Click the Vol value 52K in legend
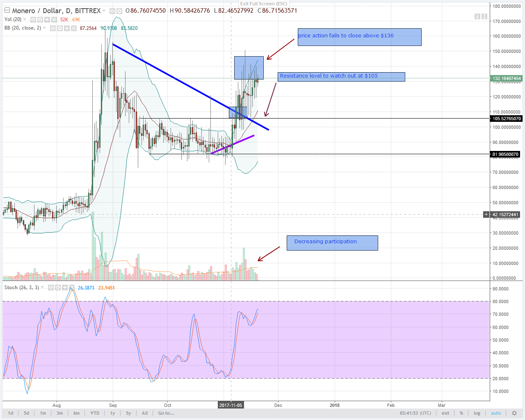The width and height of the screenshot is (525, 420). click(x=64, y=20)
